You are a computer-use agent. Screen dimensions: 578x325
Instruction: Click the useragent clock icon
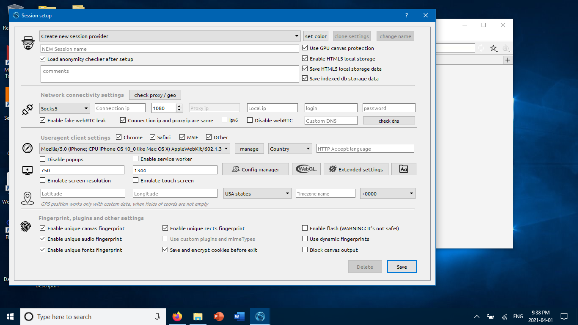click(x=27, y=149)
